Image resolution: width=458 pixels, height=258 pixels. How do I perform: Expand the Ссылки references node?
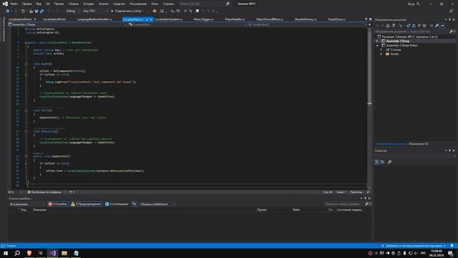click(x=381, y=49)
